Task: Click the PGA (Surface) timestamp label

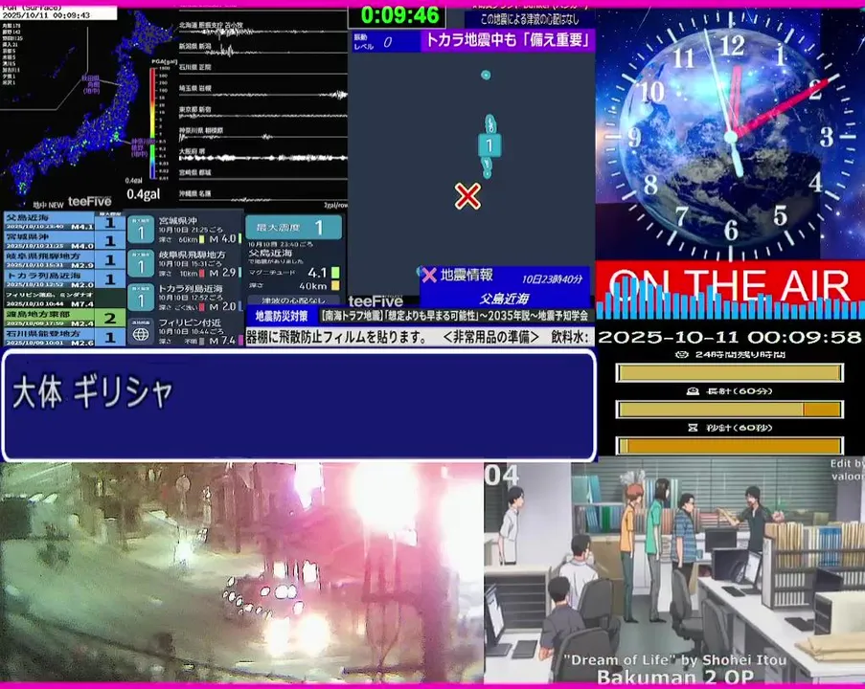Action: click(x=58, y=12)
